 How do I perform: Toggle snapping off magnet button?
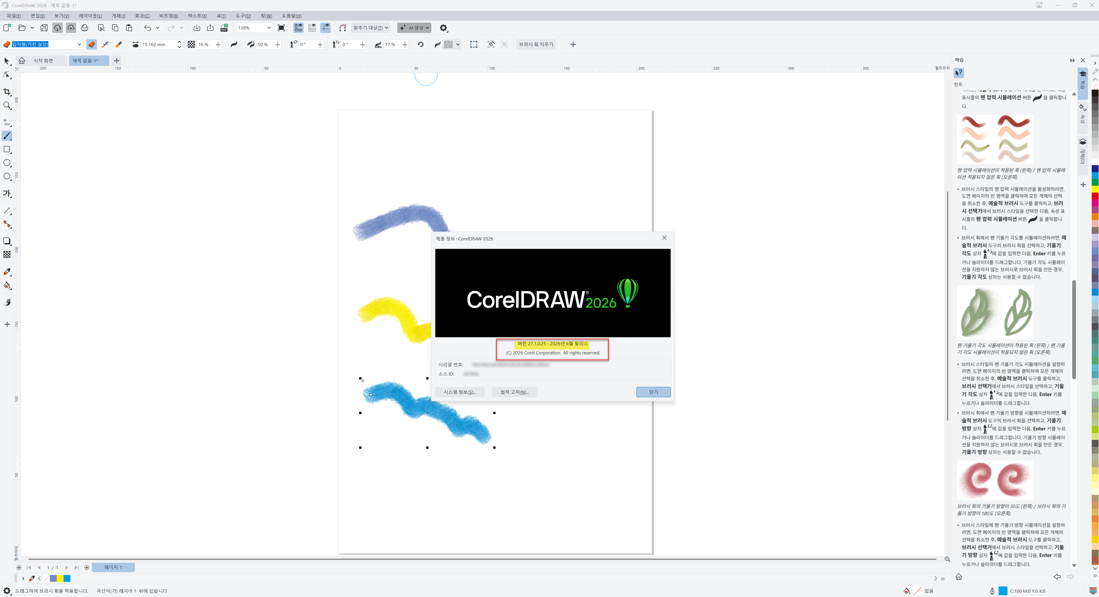[x=343, y=28]
